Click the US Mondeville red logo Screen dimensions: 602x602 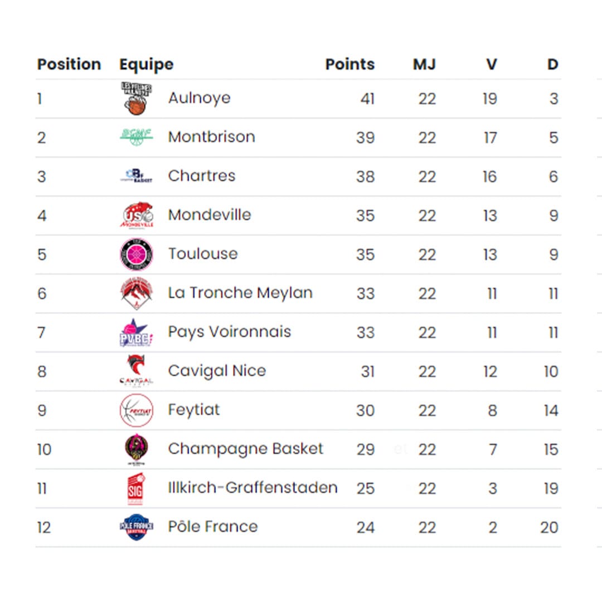pos(137,215)
